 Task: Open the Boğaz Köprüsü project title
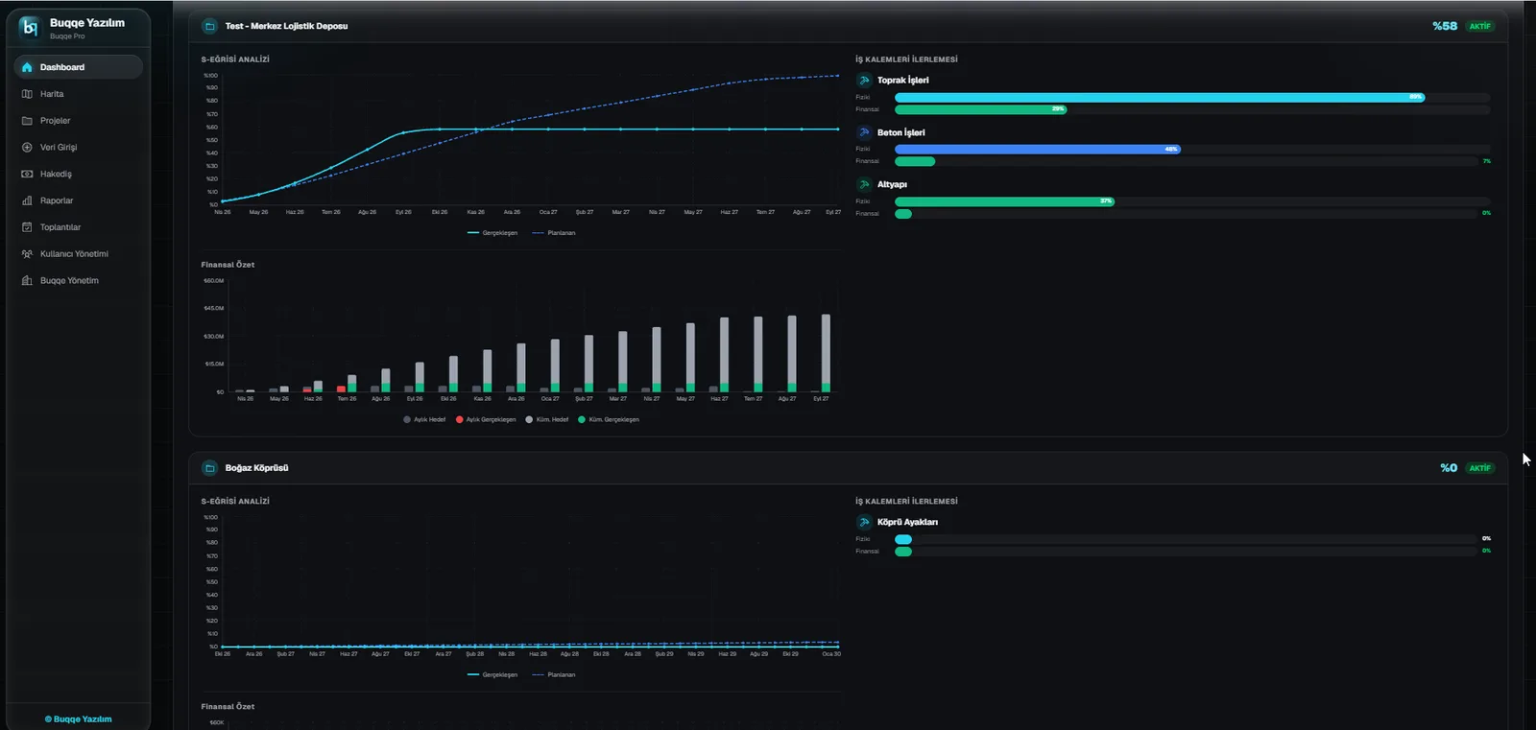(256, 468)
